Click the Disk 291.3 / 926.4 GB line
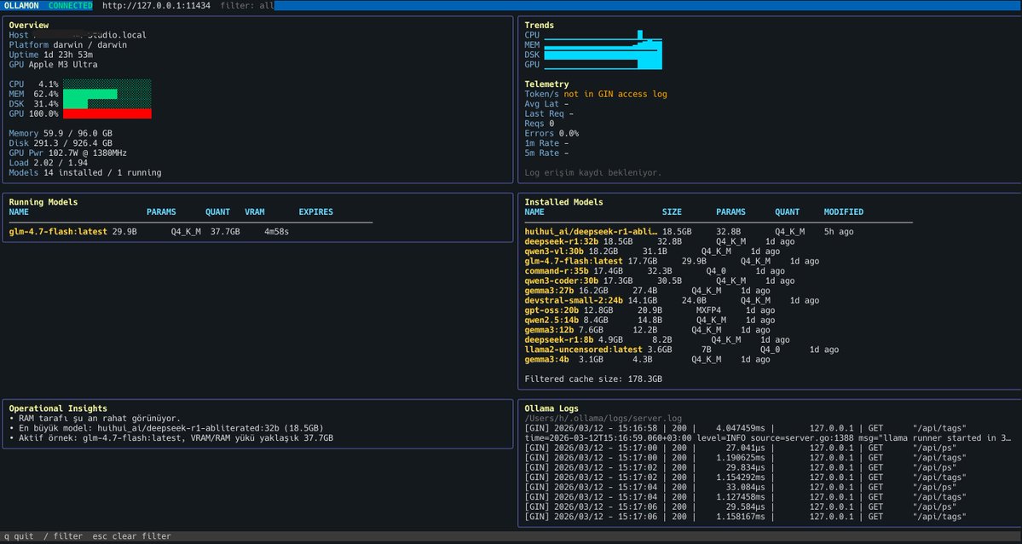Image resolution: width=1022 pixels, height=544 pixels. [x=61, y=143]
